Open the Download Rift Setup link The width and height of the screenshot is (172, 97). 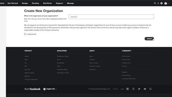[x=129, y=79]
